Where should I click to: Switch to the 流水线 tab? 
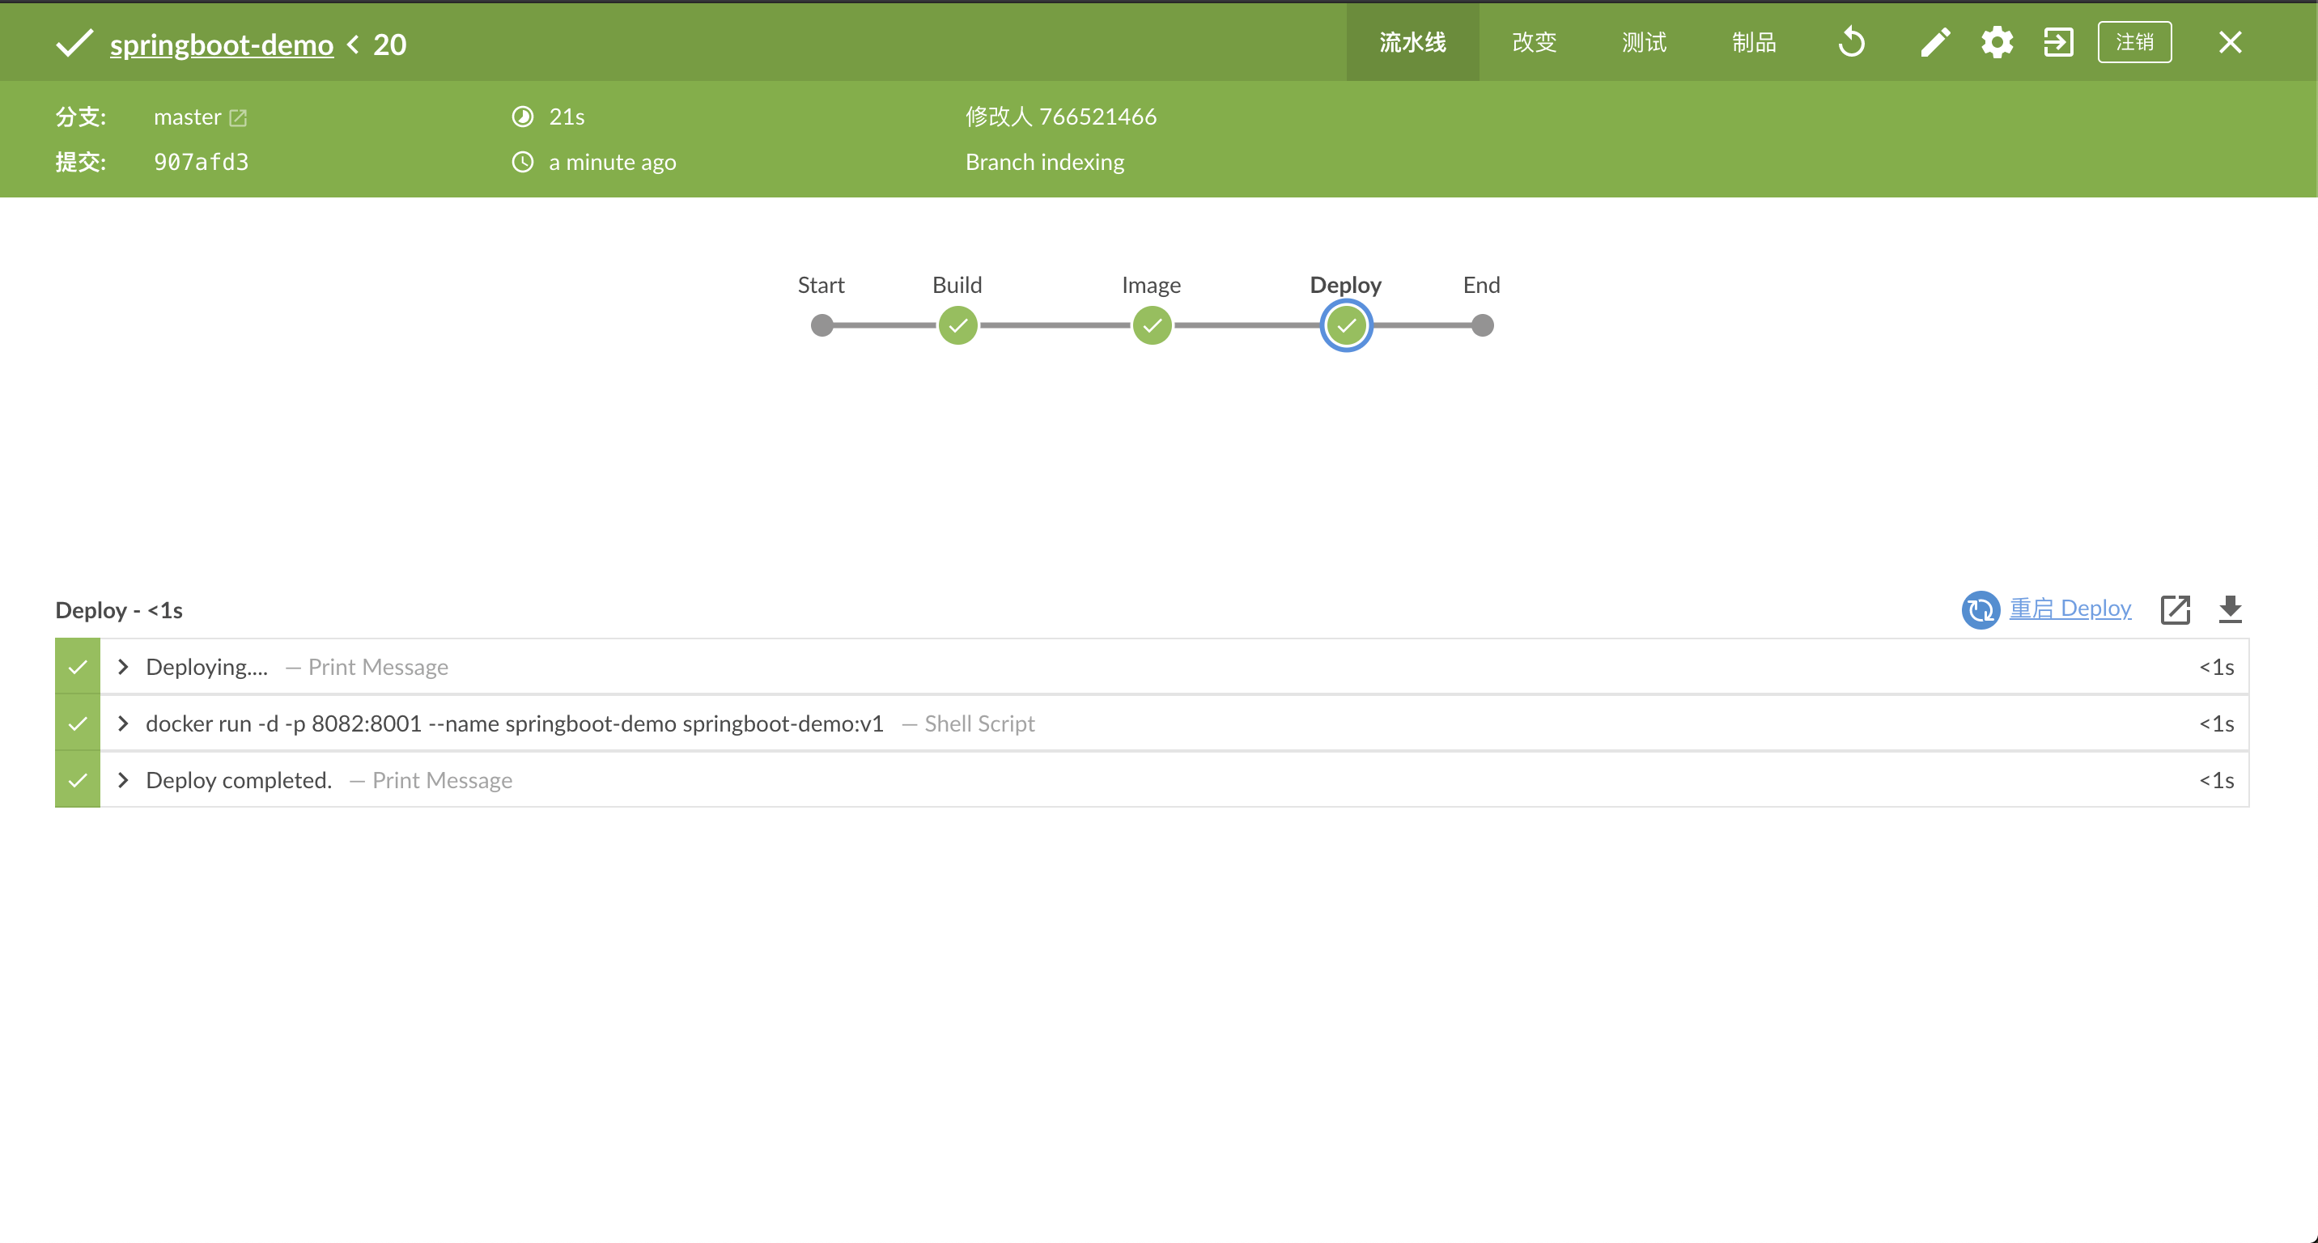click(x=1412, y=42)
